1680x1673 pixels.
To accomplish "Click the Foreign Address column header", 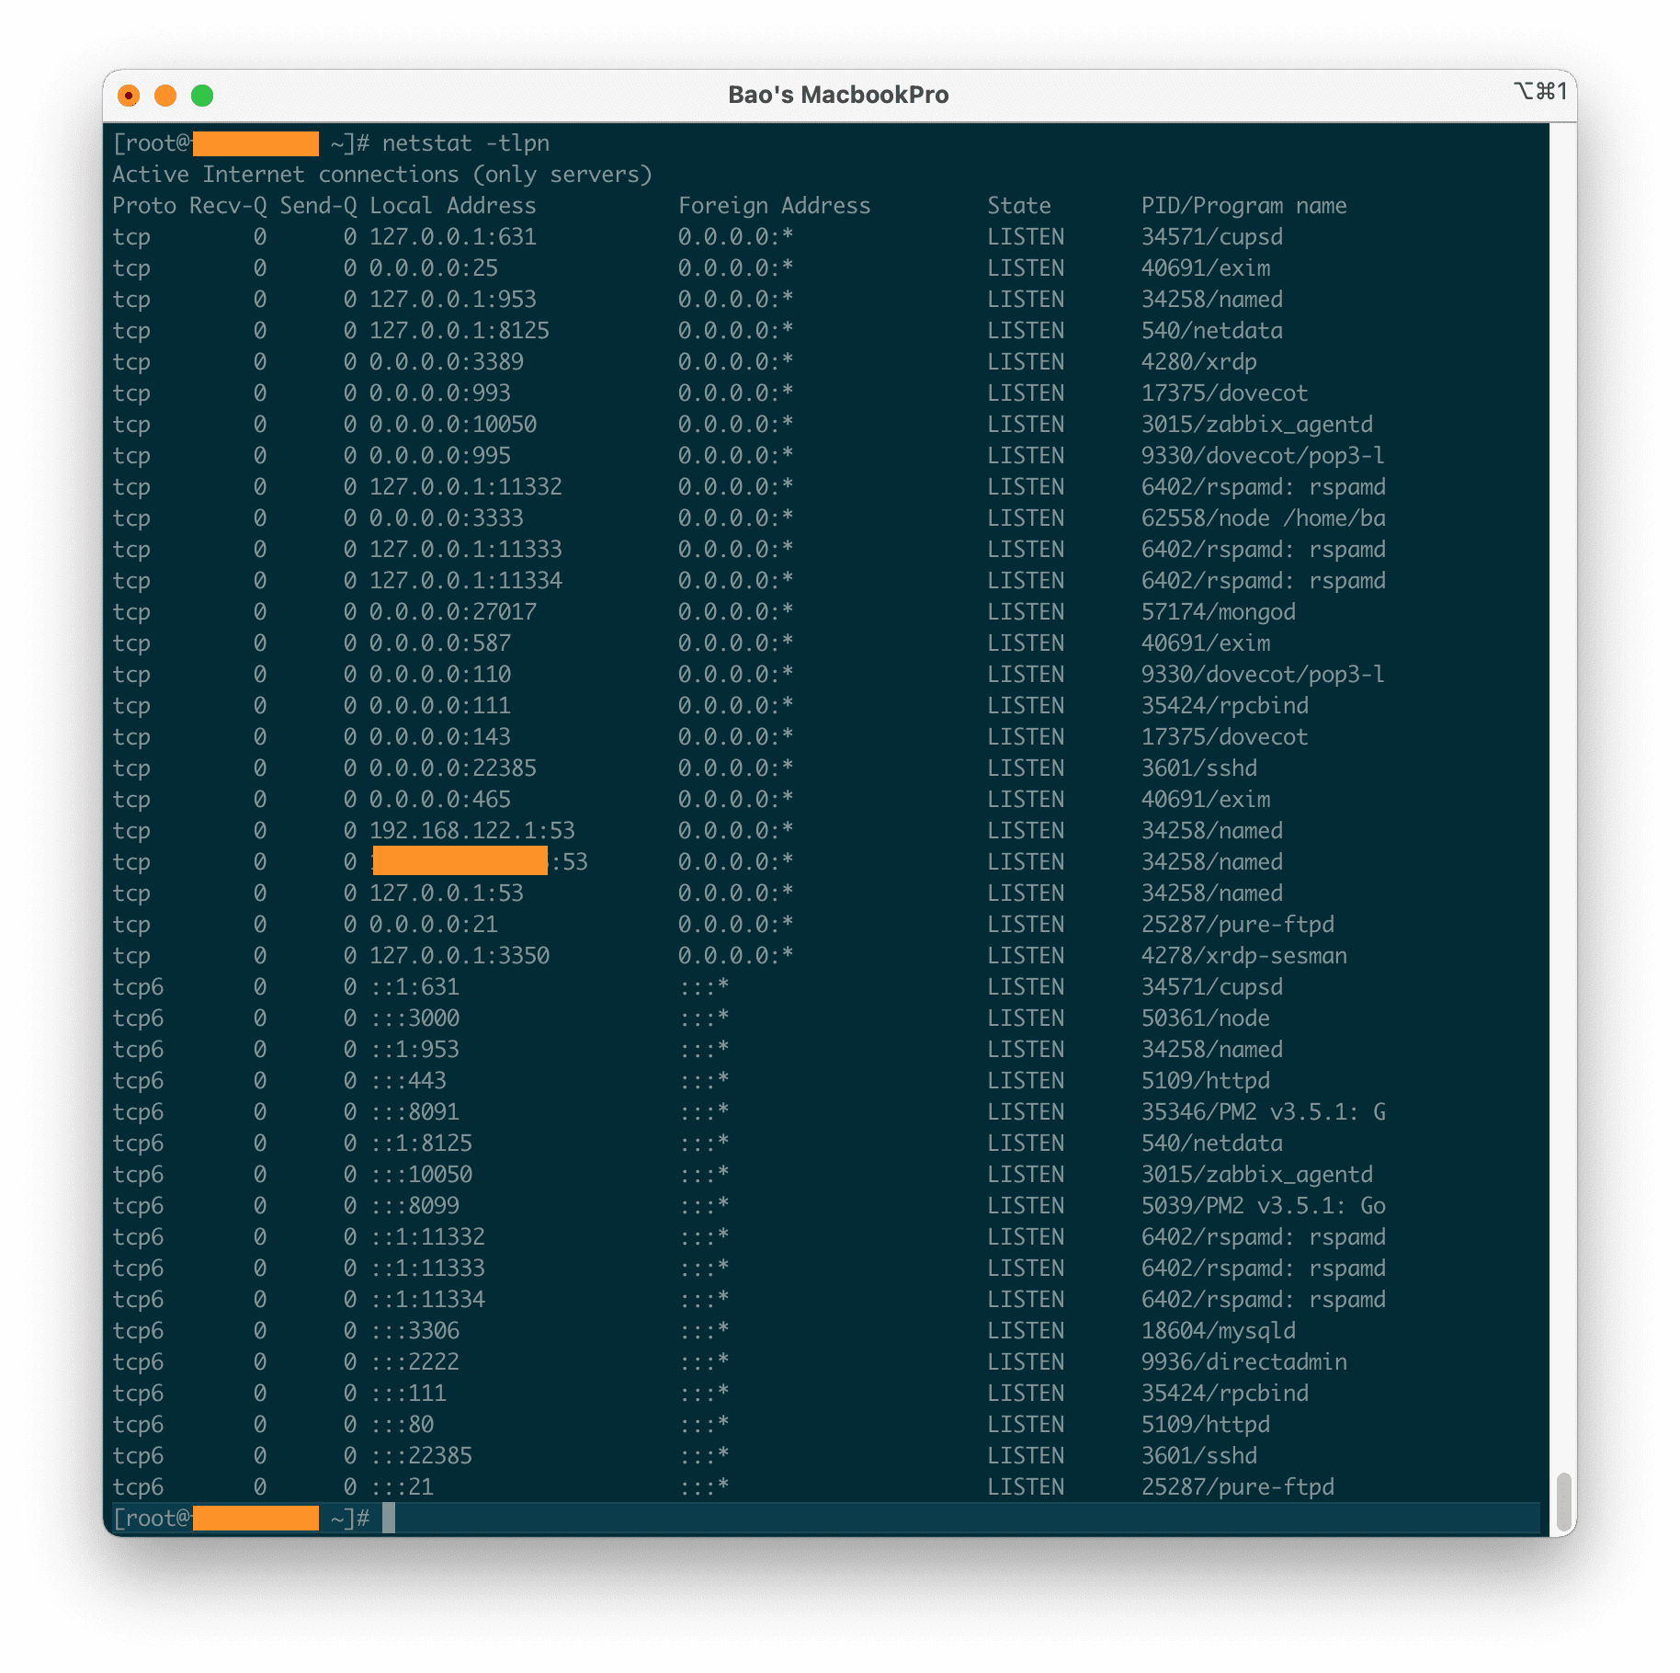I will click(774, 205).
